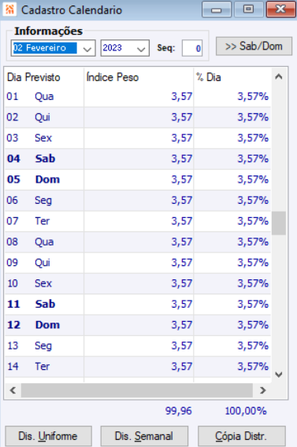Image resolution: width=297 pixels, height=447 pixels.
Task: Maximize the Cadastro Calendario window
Action: pos(248,9)
